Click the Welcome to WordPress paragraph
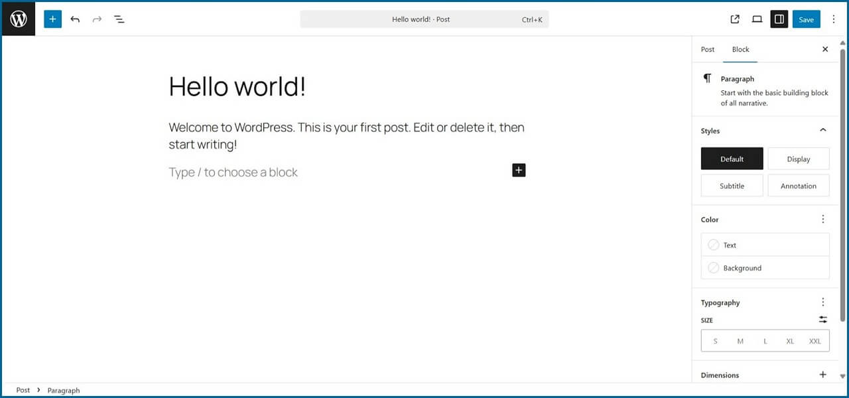Screen dimensions: 849x398 pos(347,135)
